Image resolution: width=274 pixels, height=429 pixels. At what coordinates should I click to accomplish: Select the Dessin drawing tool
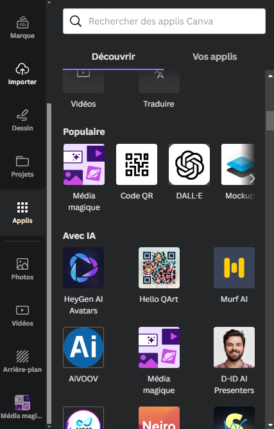pyautogui.click(x=22, y=120)
